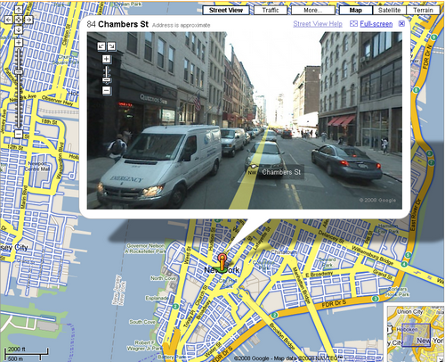
Task: Pan the map up with the arrow
Action: point(19,10)
